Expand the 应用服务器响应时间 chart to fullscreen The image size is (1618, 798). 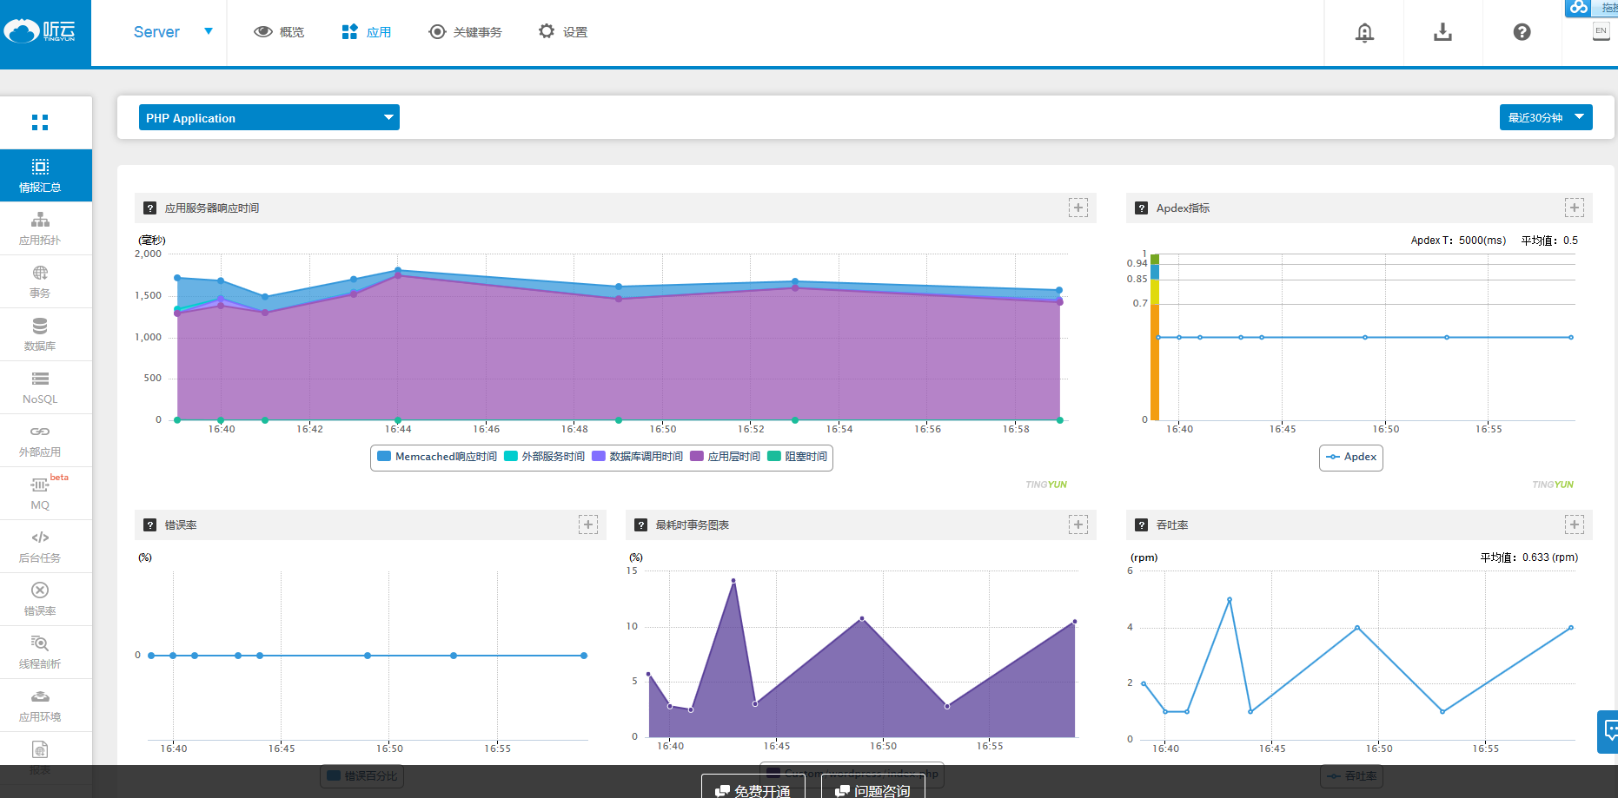(x=1078, y=208)
